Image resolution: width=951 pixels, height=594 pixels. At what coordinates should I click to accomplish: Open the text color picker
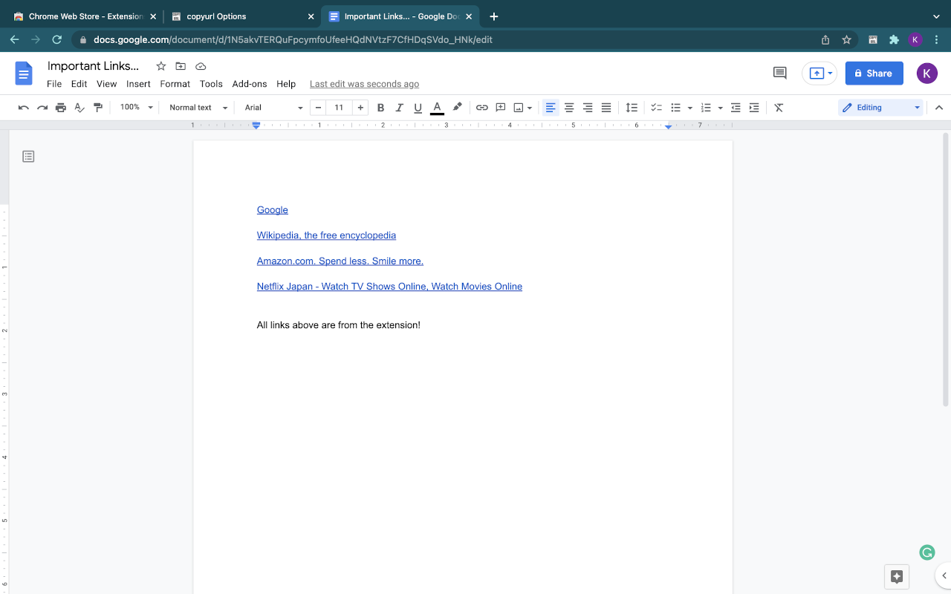pyautogui.click(x=437, y=108)
